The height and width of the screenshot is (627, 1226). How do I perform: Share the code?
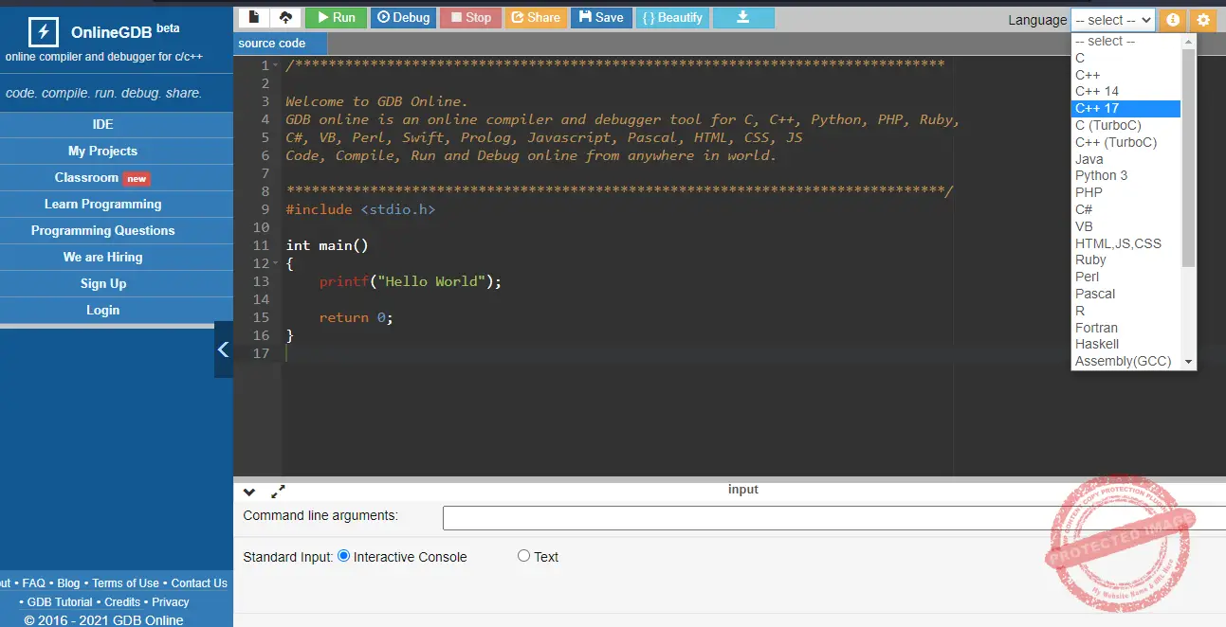point(536,17)
